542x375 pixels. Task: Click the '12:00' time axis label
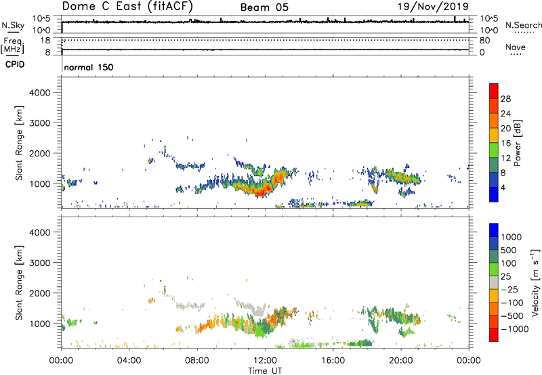point(265,361)
